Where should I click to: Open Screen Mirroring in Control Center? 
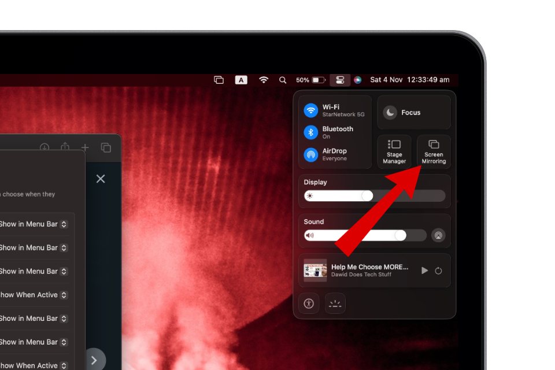pos(434,152)
